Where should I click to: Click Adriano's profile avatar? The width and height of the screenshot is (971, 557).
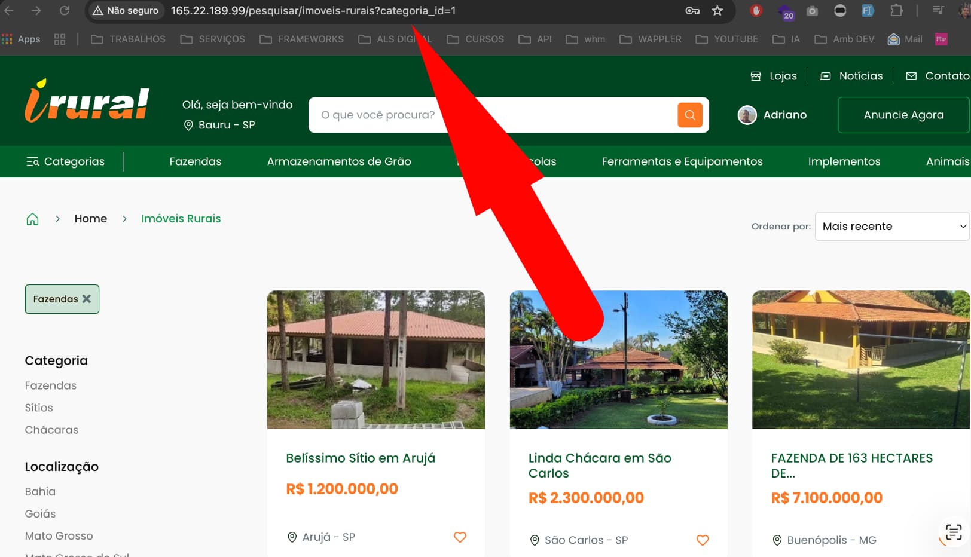click(747, 115)
